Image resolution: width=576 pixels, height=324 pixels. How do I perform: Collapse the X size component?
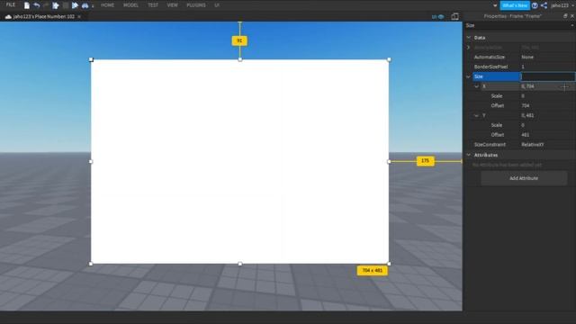476,86
